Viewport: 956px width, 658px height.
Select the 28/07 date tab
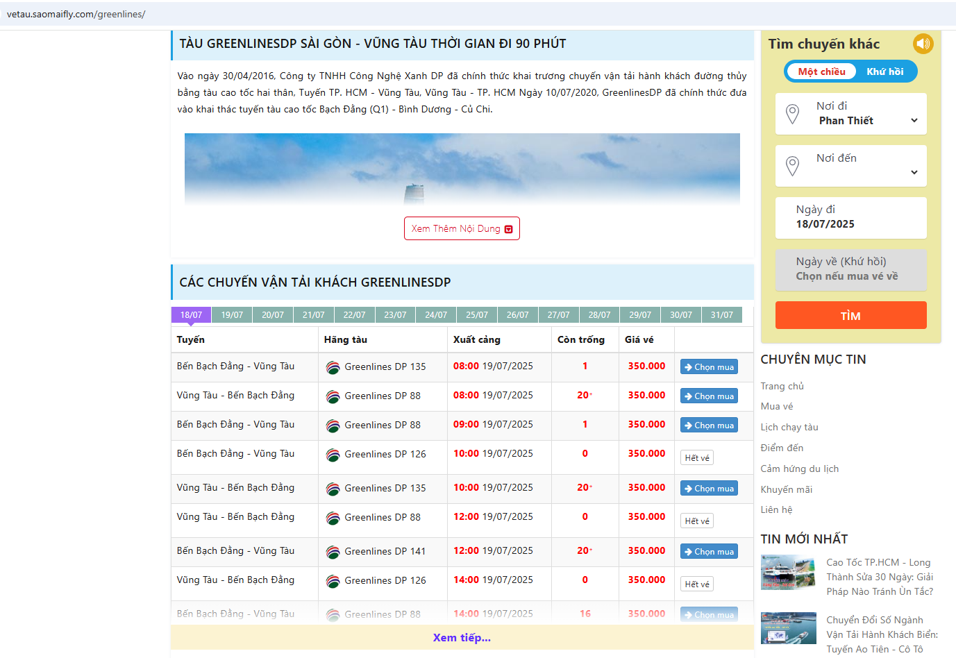click(x=600, y=315)
